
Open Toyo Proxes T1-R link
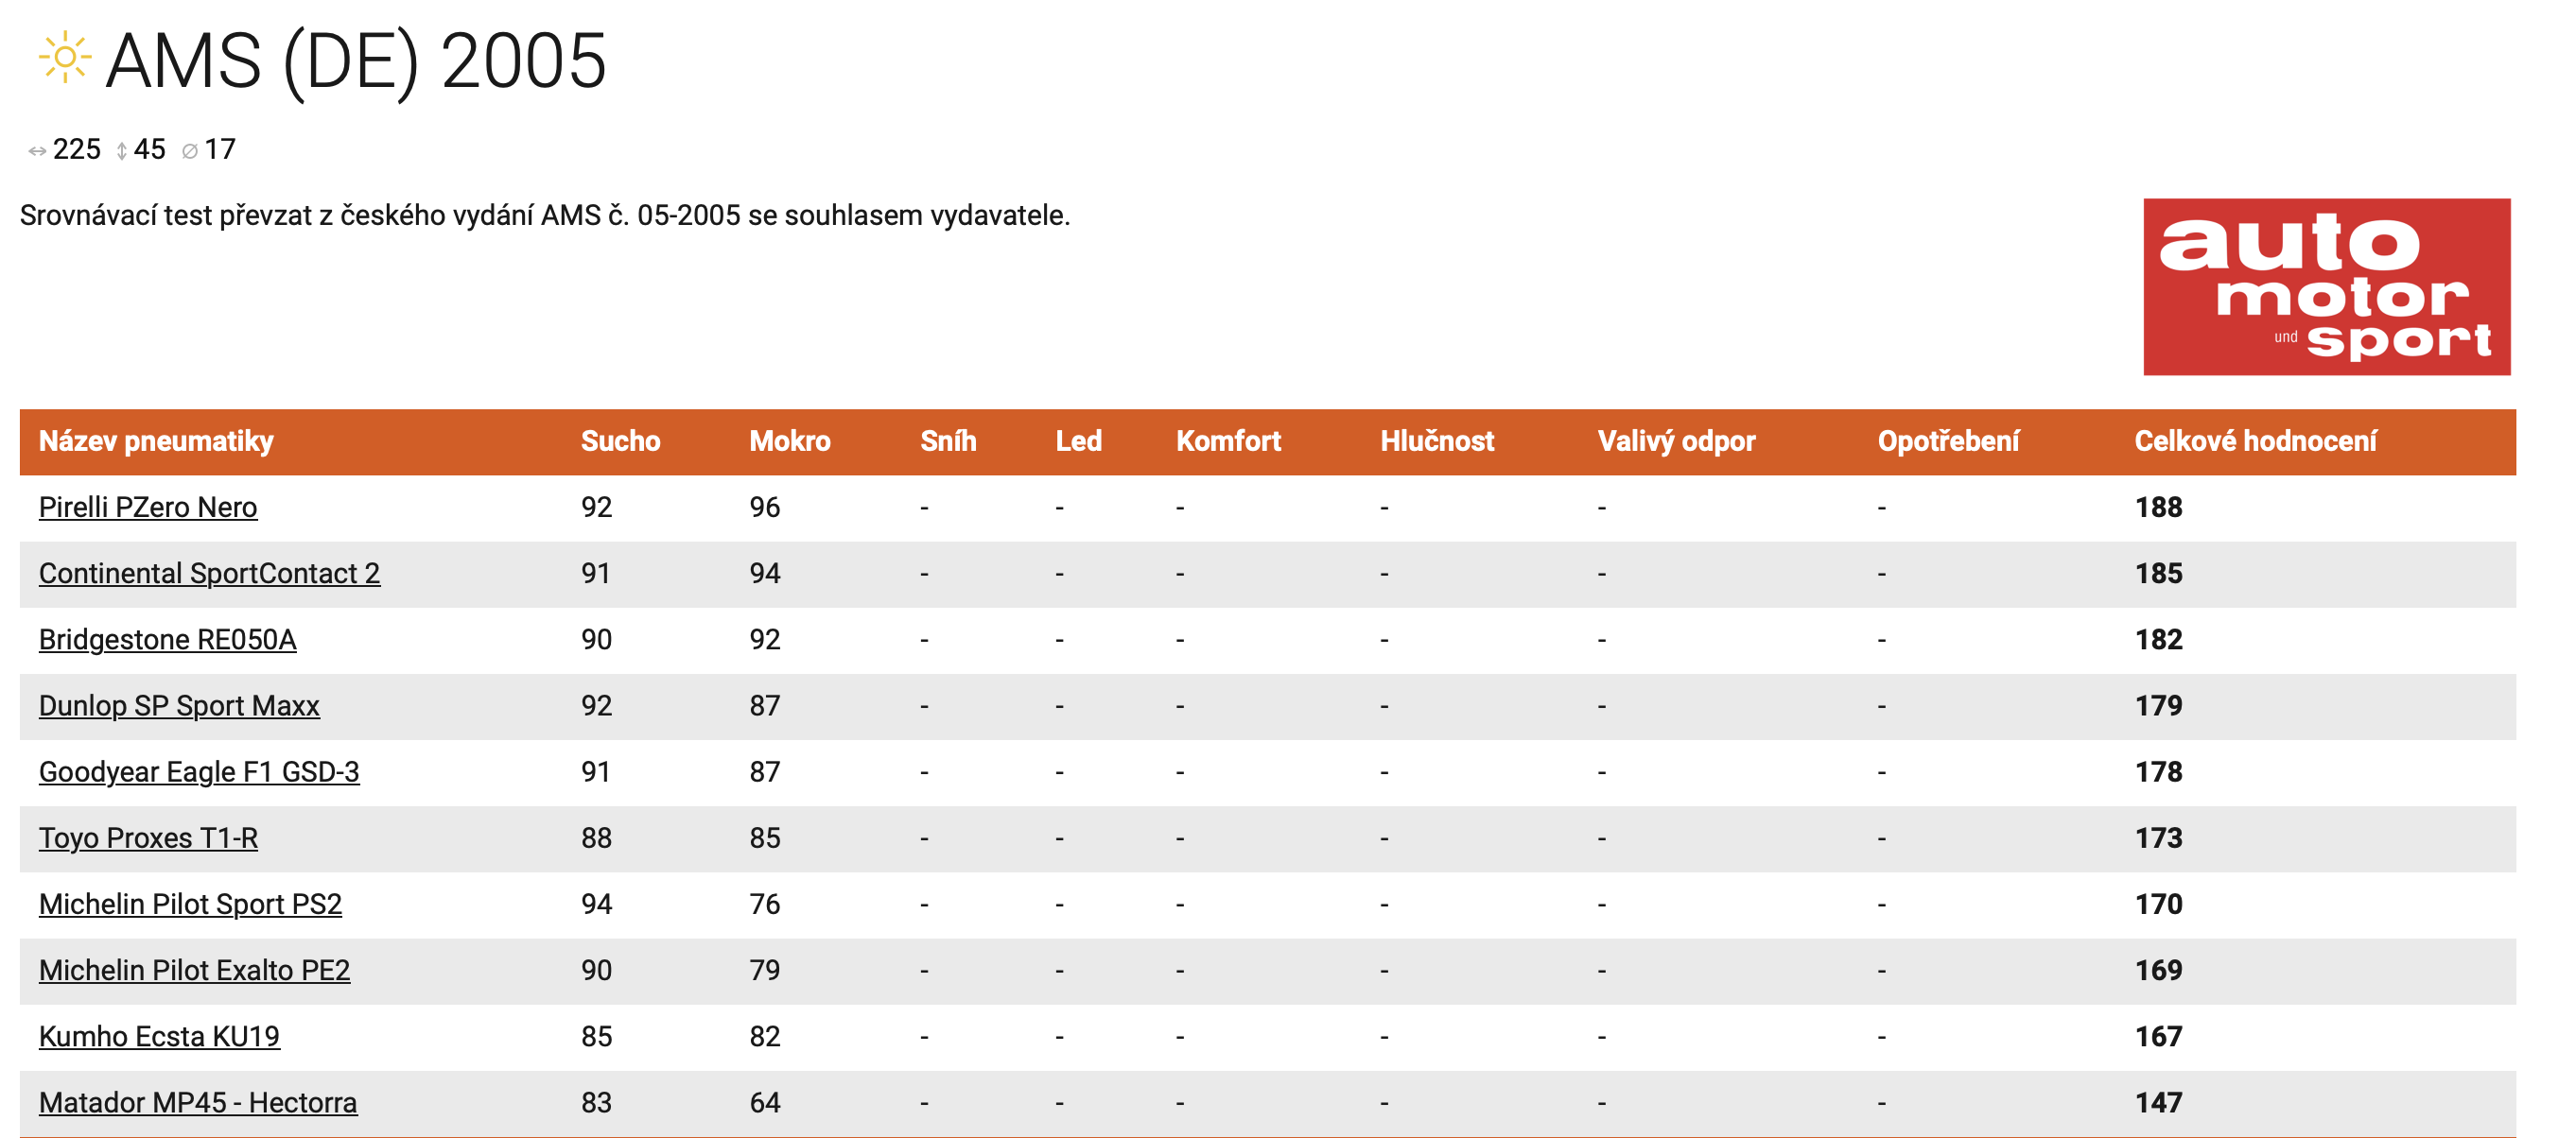148,837
